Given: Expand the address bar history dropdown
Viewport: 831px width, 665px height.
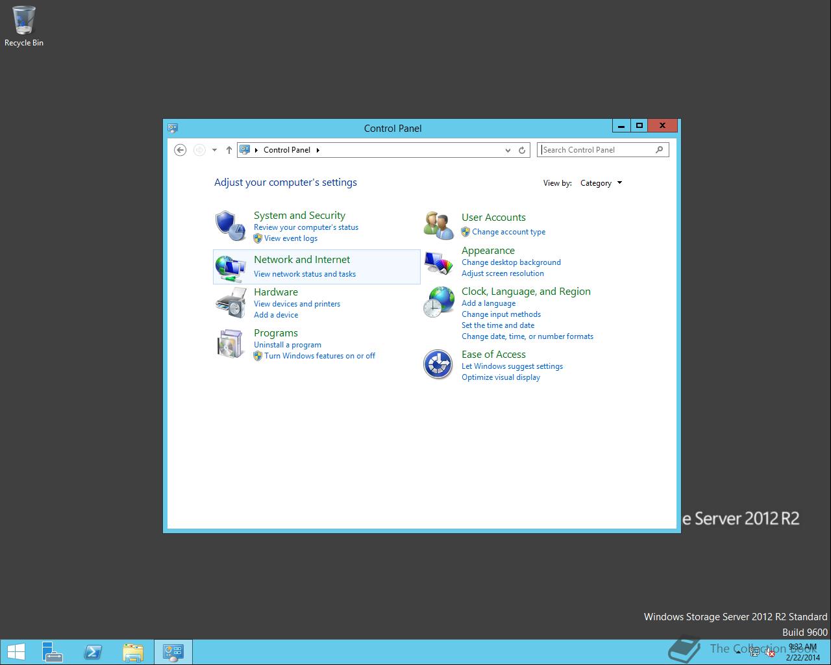Looking at the screenshot, I should coord(508,150).
